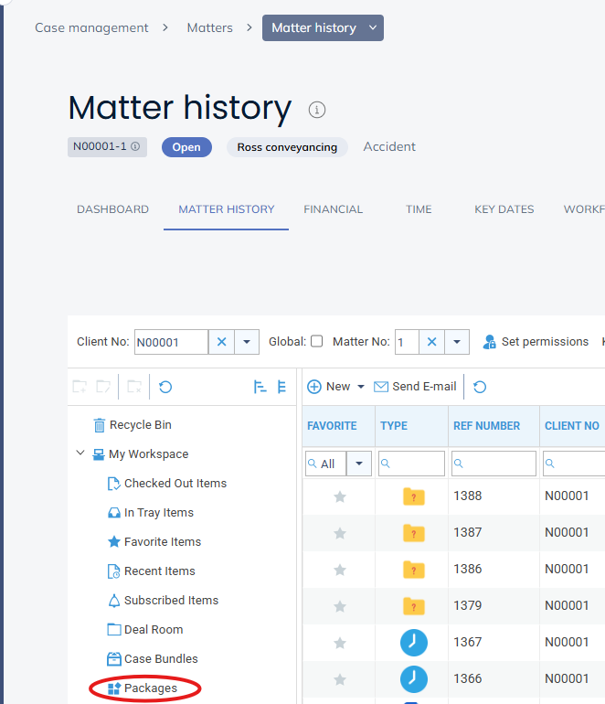This screenshot has width=605, height=704.
Task: Toggle the Global checkbox
Action: [x=317, y=342]
